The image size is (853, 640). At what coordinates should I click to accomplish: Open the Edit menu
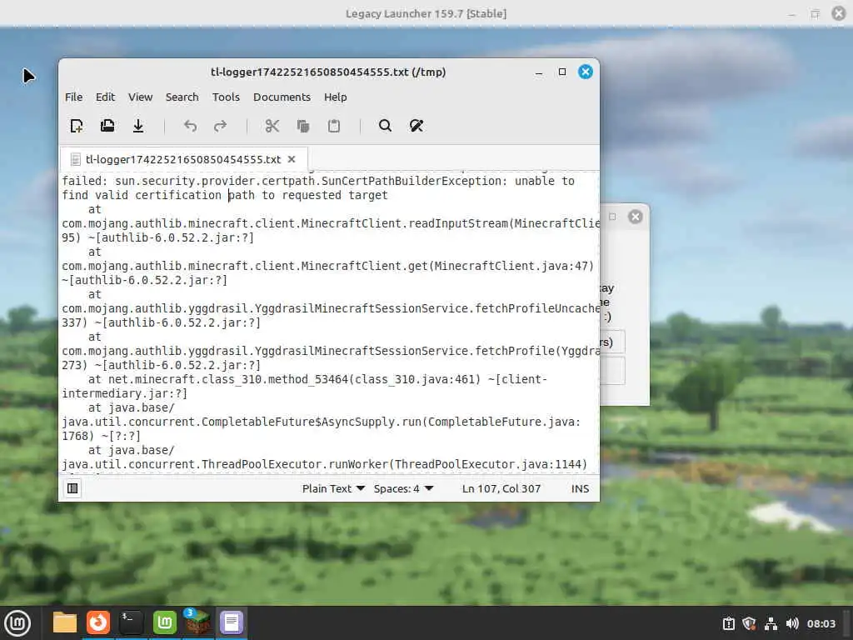[105, 97]
